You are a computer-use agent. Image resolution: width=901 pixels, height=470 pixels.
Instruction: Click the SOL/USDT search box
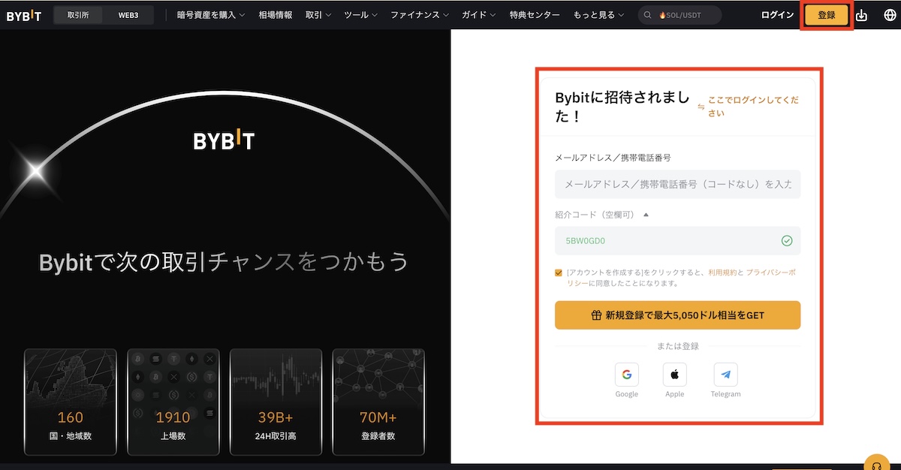coord(680,15)
